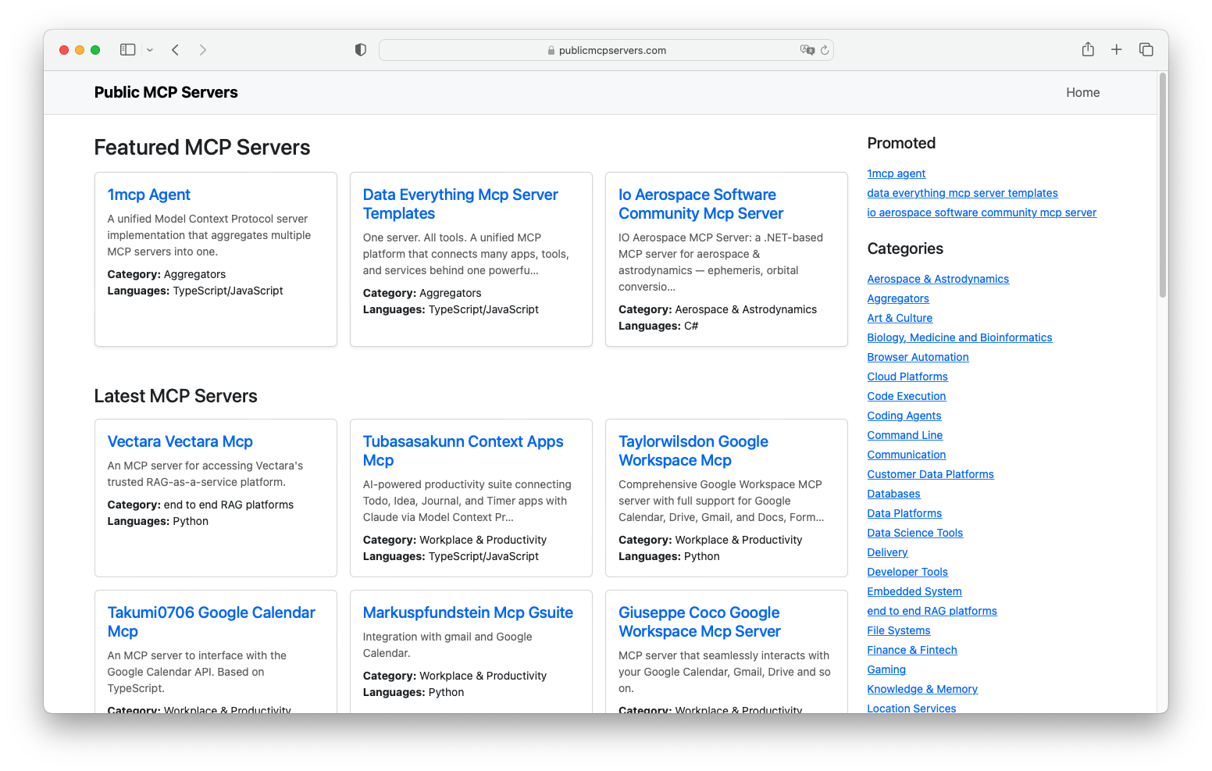The height and width of the screenshot is (771, 1212).
Task: Open the Share menu icon
Action: tap(1088, 49)
